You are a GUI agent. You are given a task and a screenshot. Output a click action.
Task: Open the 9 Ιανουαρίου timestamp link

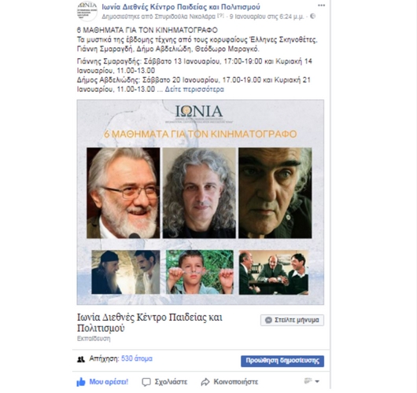[x=267, y=17]
